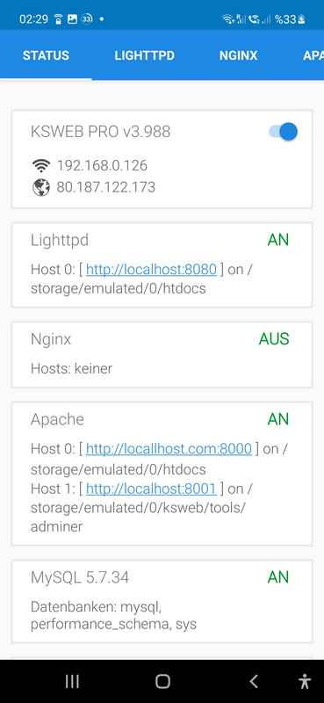This screenshot has width=324, height=703.
Task: Open the http://localhost:8080 link
Action: (151, 270)
